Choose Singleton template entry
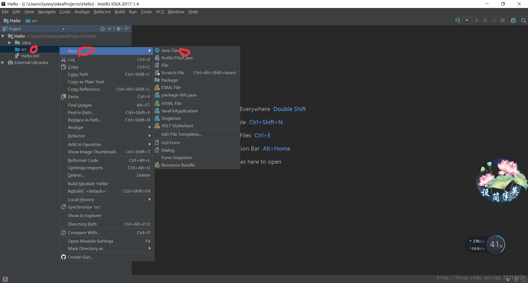 click(197, 118)
